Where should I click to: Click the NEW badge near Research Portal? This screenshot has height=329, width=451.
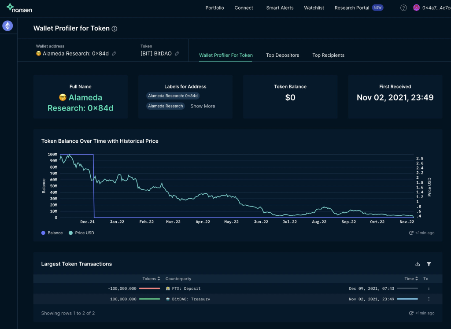pos(377,8)
